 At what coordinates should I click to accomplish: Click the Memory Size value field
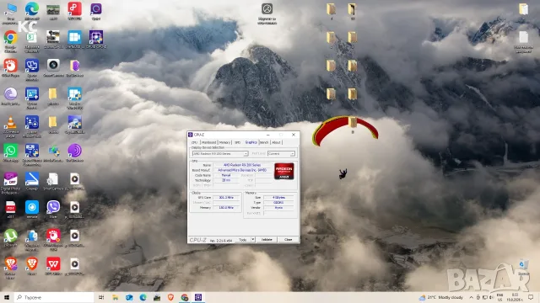coord(278,198)
